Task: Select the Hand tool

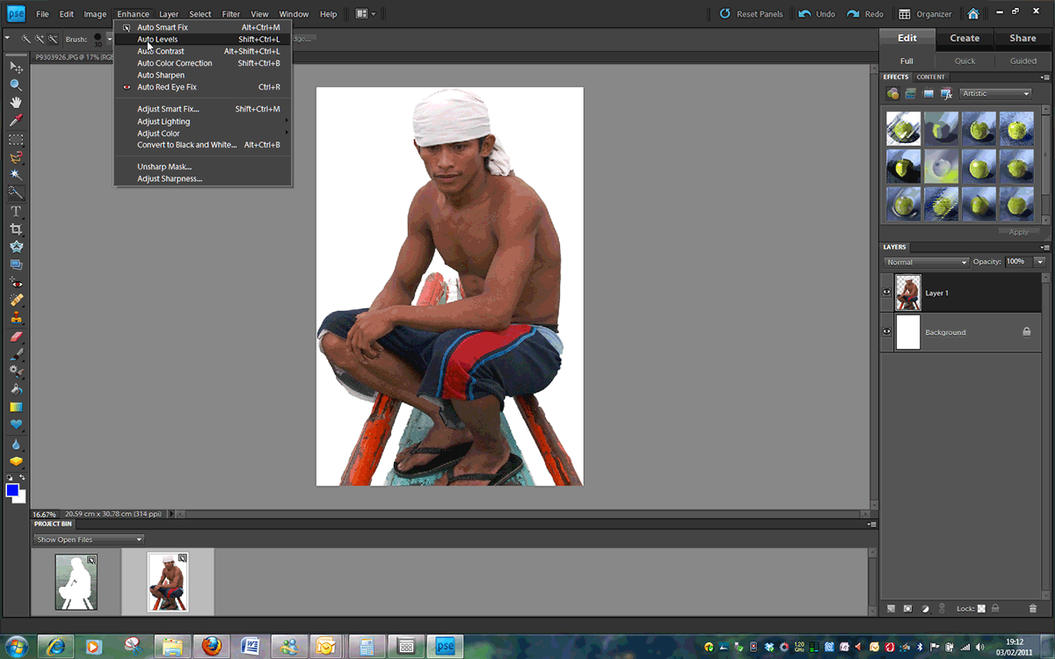Action: click(x=16, y=103)
